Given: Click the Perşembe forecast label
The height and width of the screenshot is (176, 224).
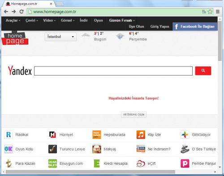Looking at the screenshot, I should pos(138,39).
